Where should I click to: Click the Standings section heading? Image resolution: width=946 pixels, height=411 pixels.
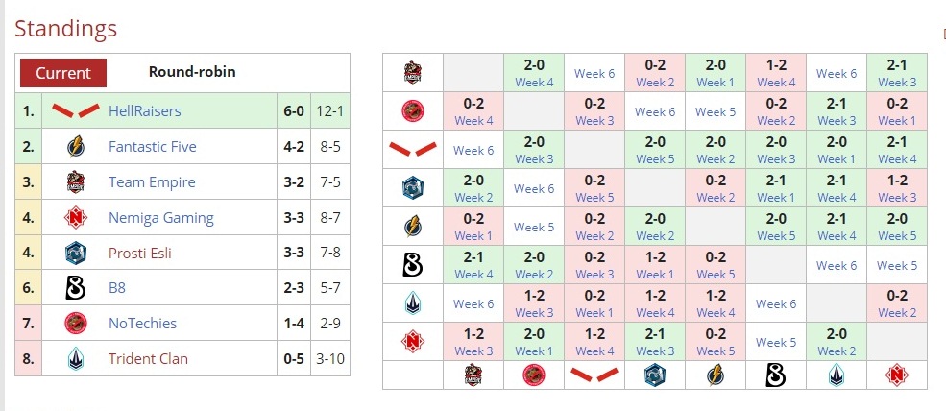tap(66, 29)
